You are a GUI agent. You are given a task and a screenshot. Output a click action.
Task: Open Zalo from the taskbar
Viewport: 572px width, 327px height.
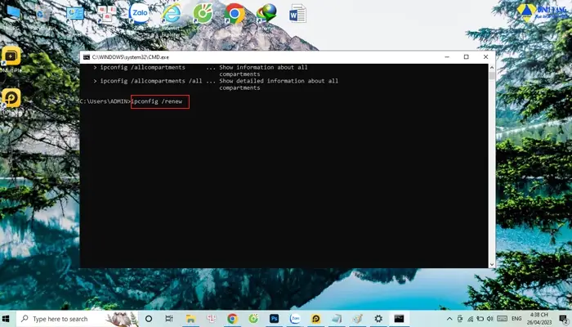[295, 319]
